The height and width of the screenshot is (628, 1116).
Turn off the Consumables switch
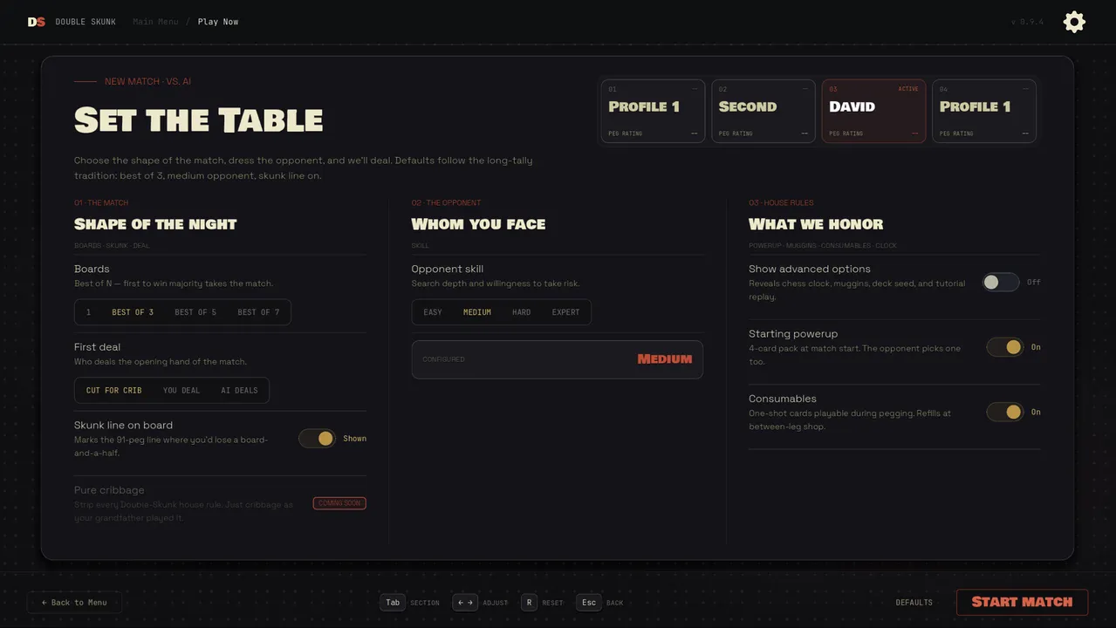click(x=1004, y=412)
